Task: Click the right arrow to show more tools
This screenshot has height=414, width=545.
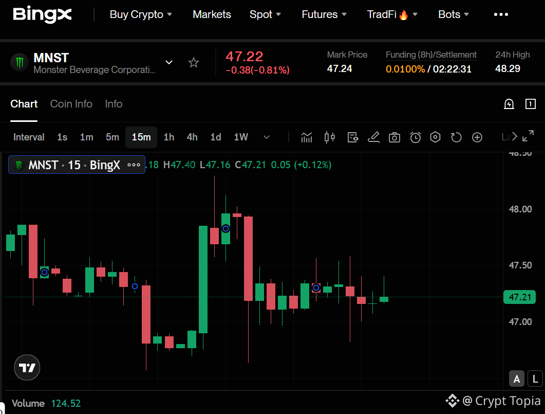Action: [x=515, y=136]
